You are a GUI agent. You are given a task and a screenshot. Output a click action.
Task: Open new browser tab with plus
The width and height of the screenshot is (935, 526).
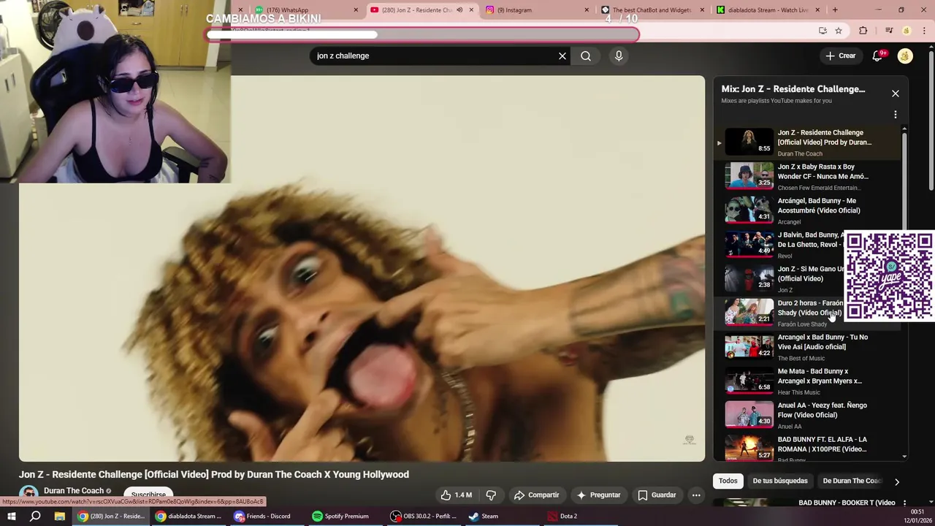coord(835,10)
